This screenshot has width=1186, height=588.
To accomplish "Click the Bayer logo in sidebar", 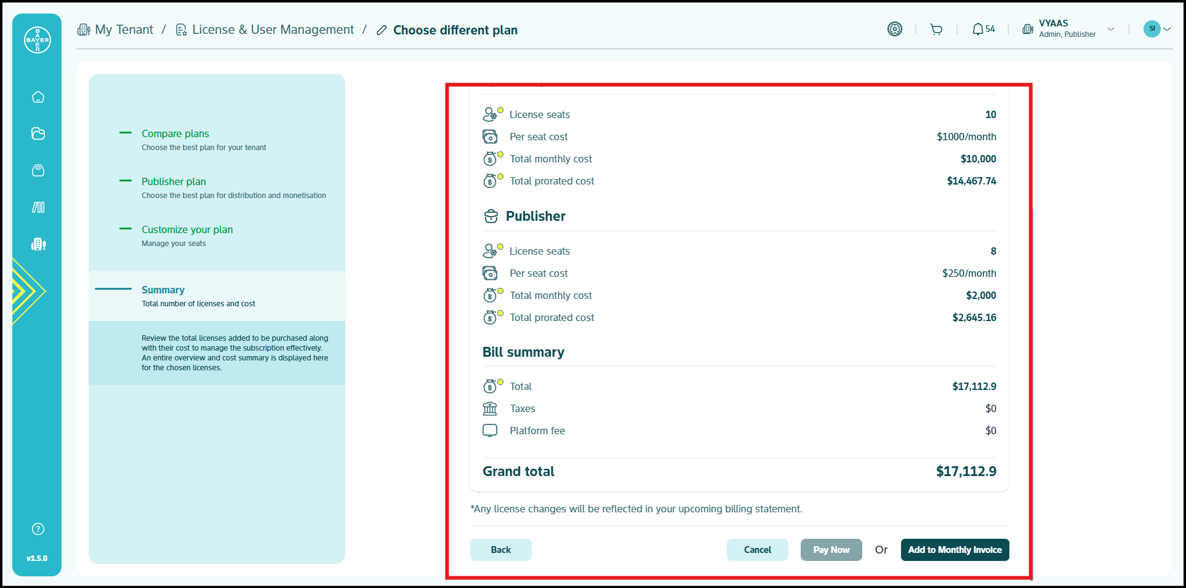I will tap(37, 40).
